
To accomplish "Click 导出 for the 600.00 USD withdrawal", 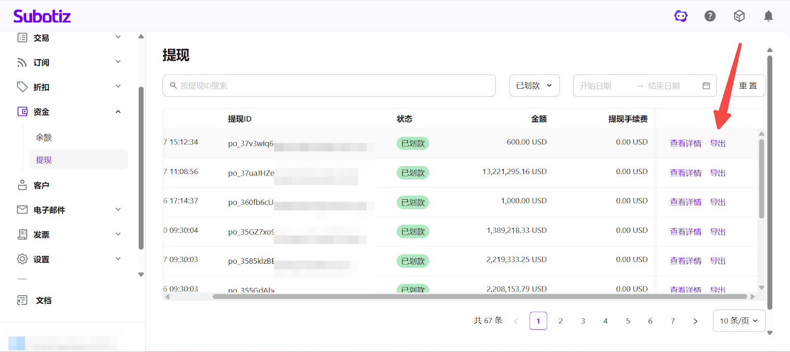I will pyautogui.click(x=717, y=143).
